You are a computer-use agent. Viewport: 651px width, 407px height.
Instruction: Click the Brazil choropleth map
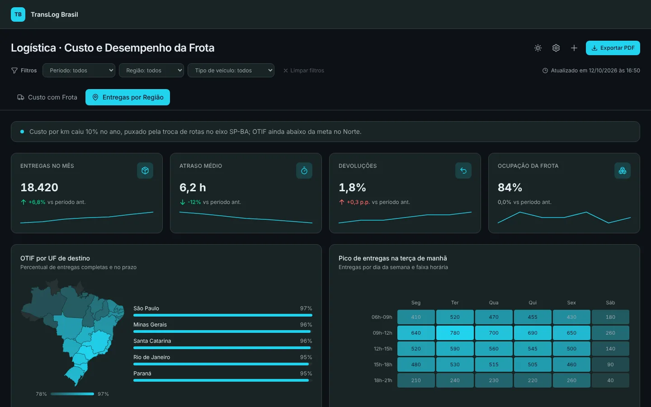point(72,332)
